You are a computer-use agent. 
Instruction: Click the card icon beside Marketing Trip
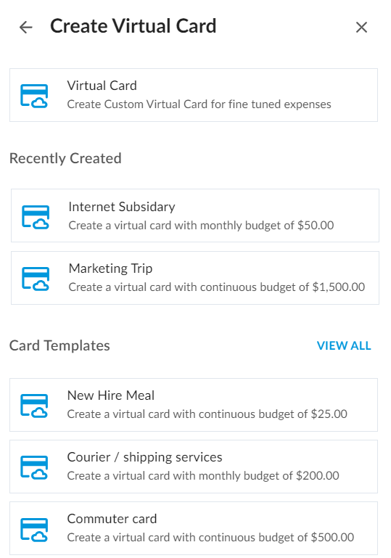(36, 279)
